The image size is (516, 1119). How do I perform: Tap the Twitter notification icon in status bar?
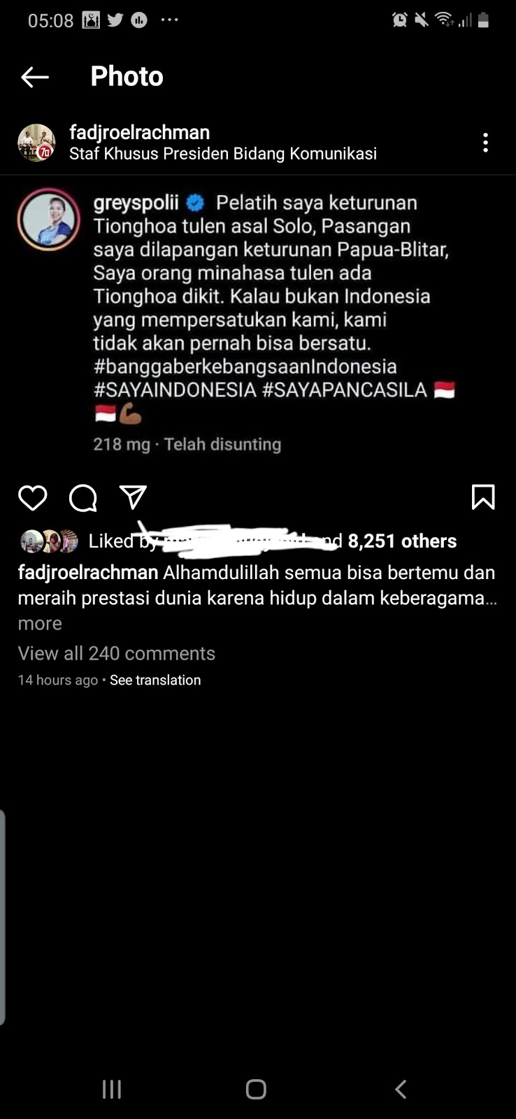coord(115,20)
